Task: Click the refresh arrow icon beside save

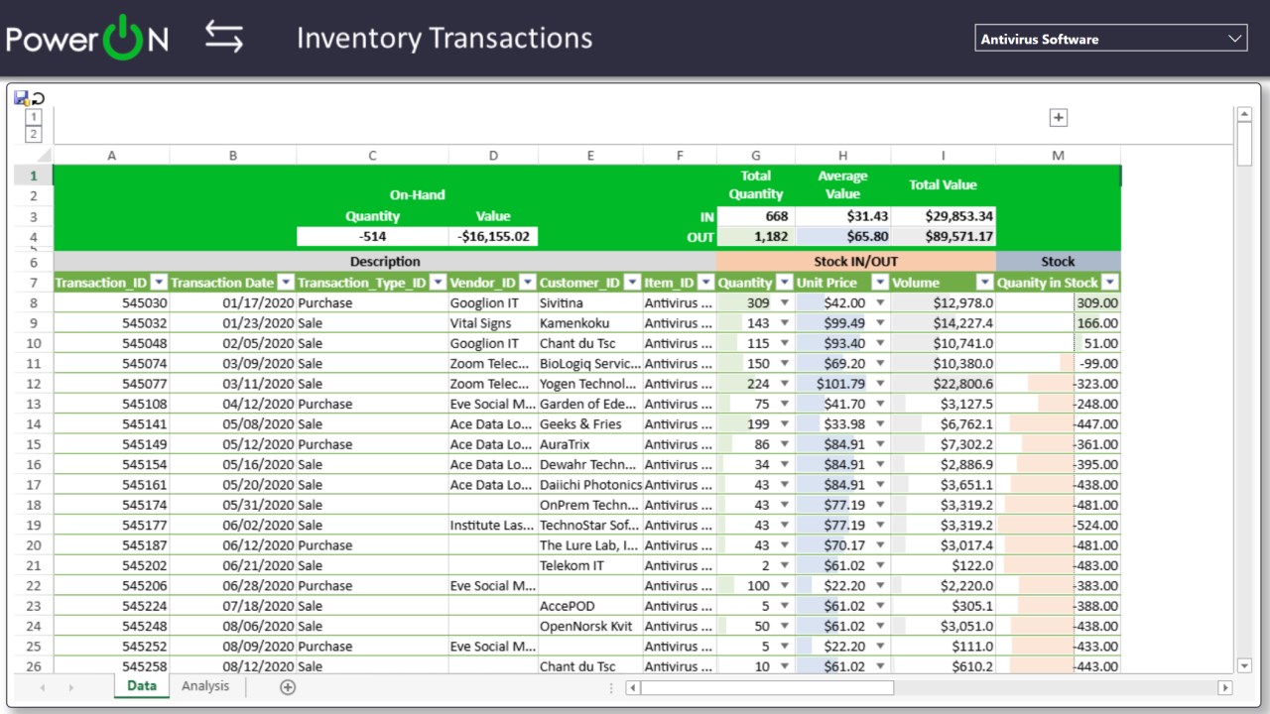Action: 39,98
